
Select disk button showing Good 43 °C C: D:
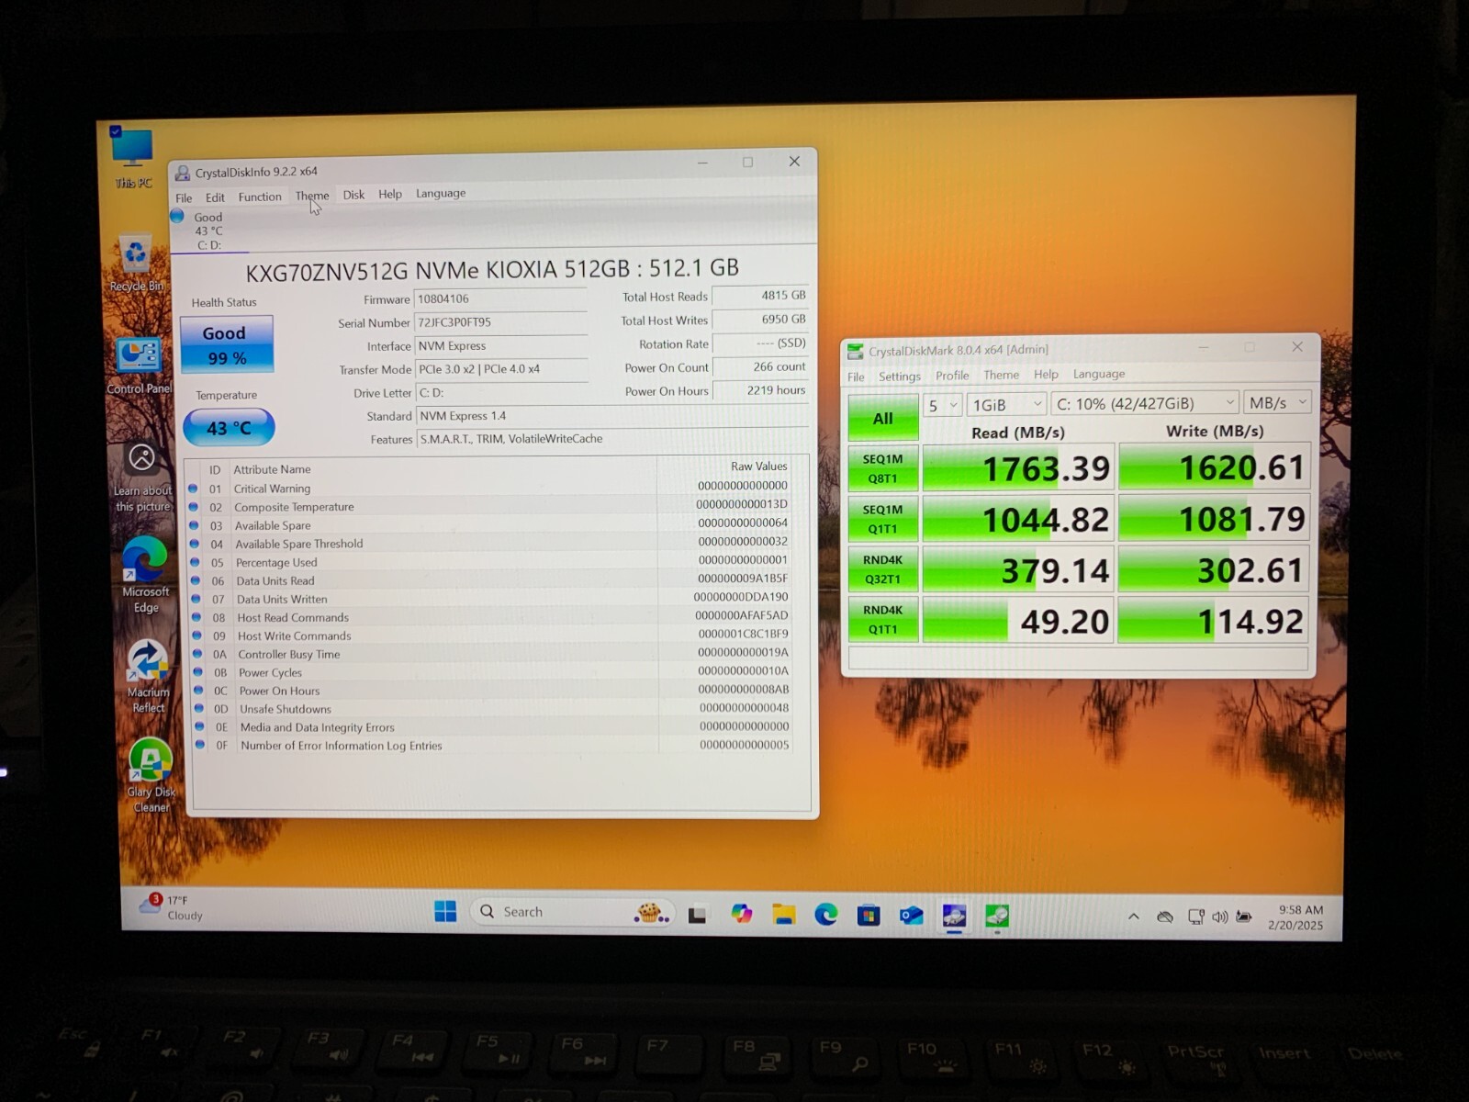pyautogui.click(x=208, y=231)
